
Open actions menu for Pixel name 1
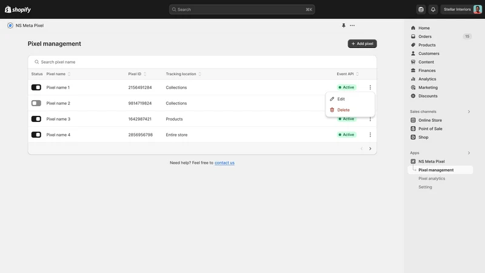pos(370,87)
